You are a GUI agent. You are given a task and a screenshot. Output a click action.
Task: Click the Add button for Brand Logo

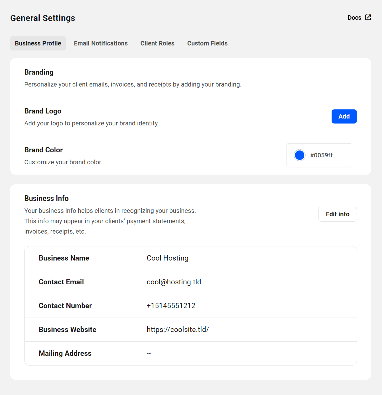click(x=344, y=116)
